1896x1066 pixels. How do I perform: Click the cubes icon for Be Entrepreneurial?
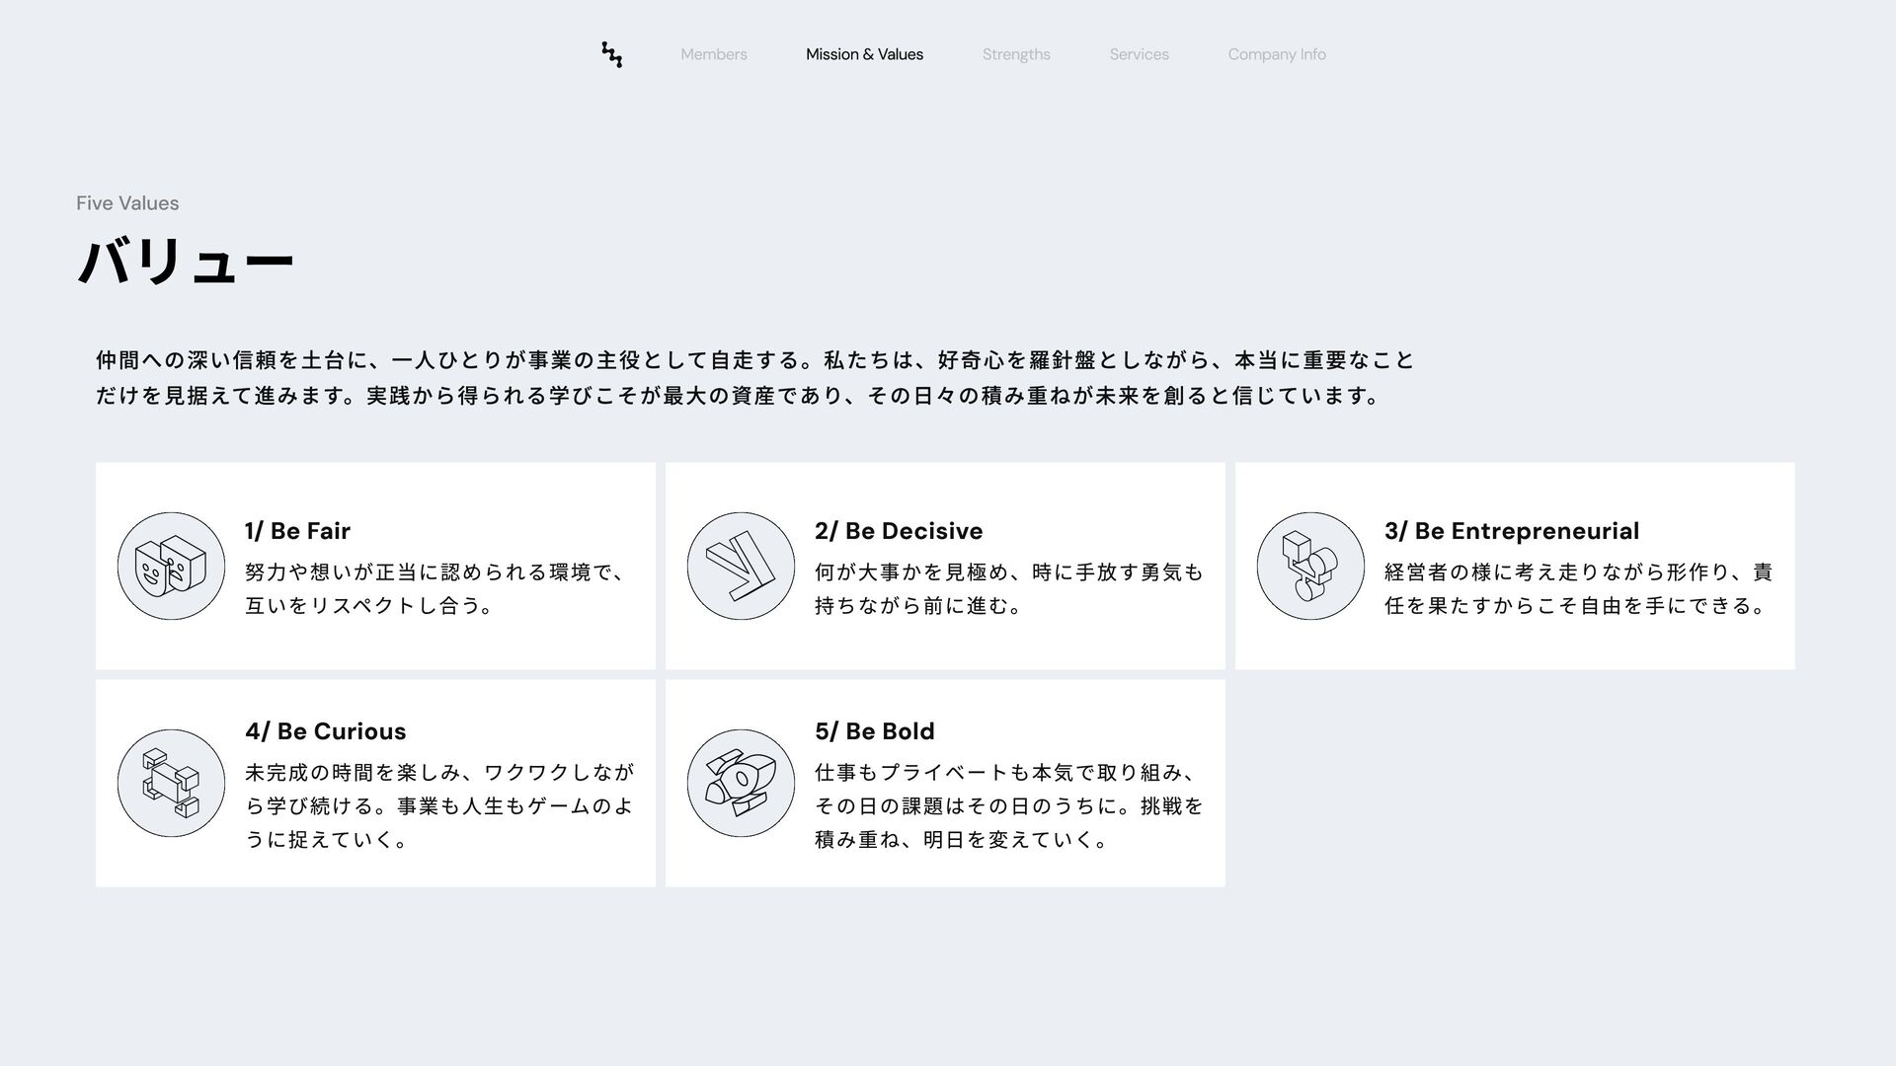[x=1310, y=566]
